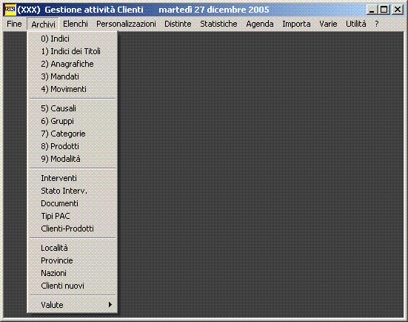Open the Statistiche menu

218,24
